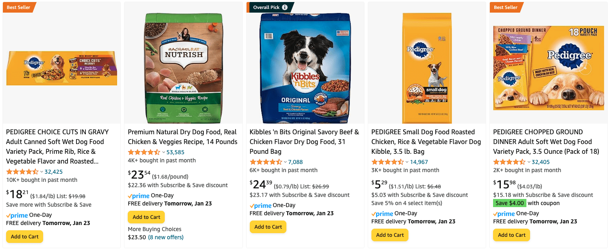The height and width of the screenshot is (249, 609).
Task: Add Pedigree Choice Cuts to cart
Action: click(x=24, y=236)
